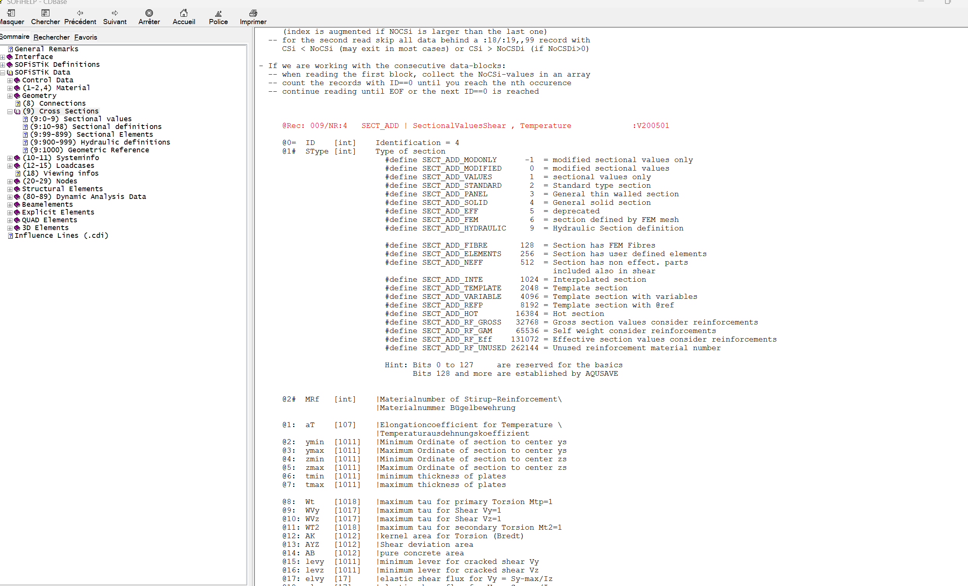Open (9:10-98) Sectional definitions topic
Screen dimensions: 968x586
coord(96,127)
